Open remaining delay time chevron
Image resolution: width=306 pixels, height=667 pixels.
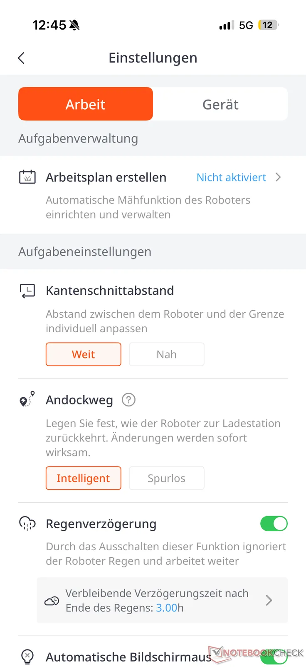click(x=269, y=600)
